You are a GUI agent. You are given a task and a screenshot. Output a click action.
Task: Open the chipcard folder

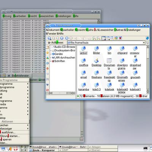pos(122,51)
